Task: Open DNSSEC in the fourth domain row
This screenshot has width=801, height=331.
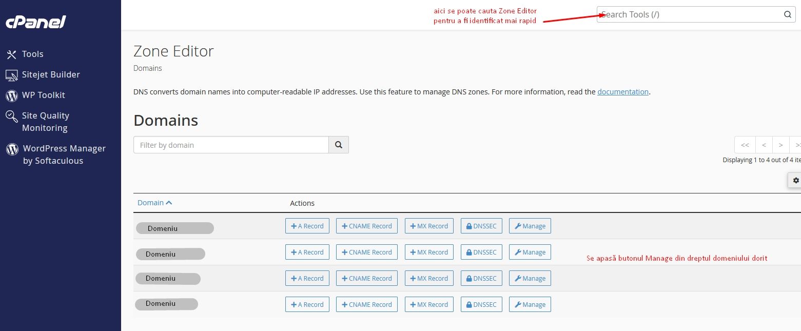Action: (x=481, y=304)
